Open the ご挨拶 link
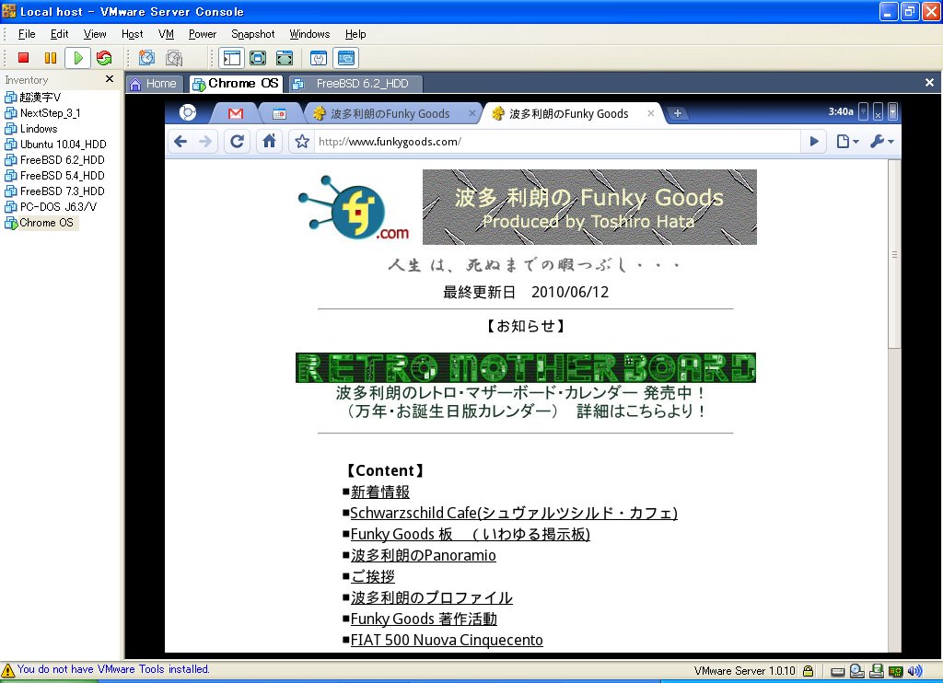The height and width of the screenshot is (683, 943). tap(373, 576)
